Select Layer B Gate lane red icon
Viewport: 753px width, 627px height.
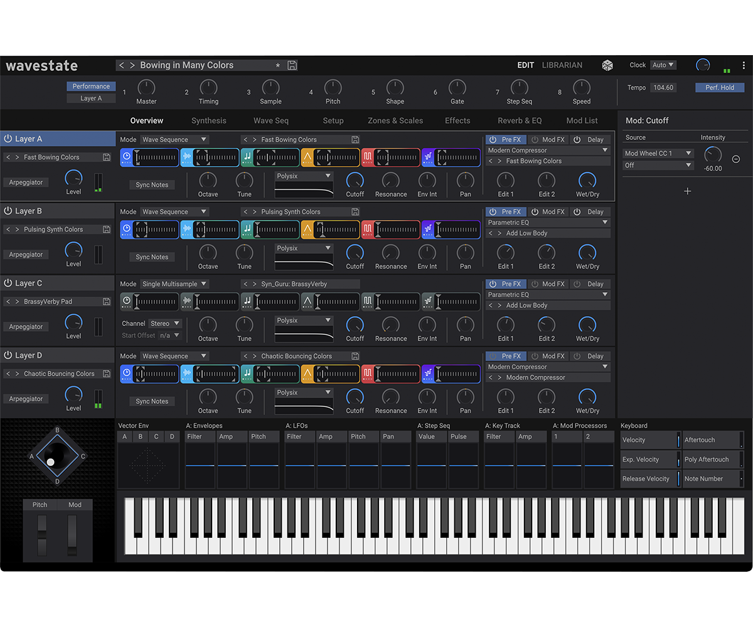[x=368, y=229]
